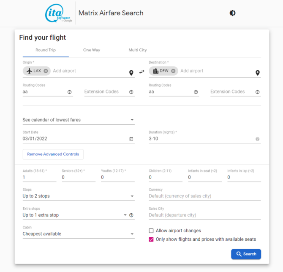Open help for destination extension codes

258,92
